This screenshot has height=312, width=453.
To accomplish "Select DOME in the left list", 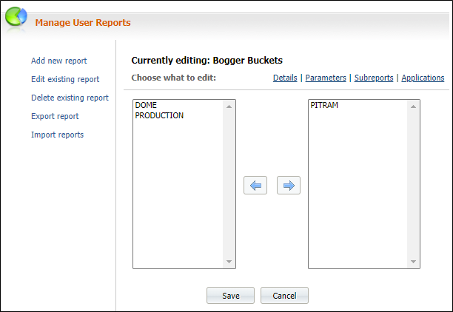I will (146, 105).
